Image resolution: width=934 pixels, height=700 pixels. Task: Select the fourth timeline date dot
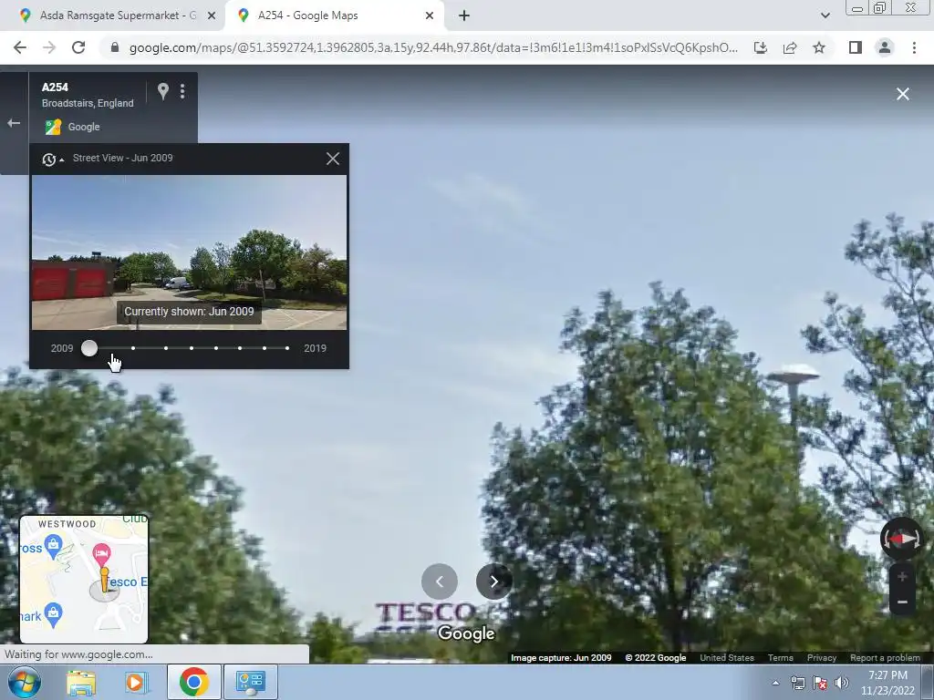tap(192, 348)
